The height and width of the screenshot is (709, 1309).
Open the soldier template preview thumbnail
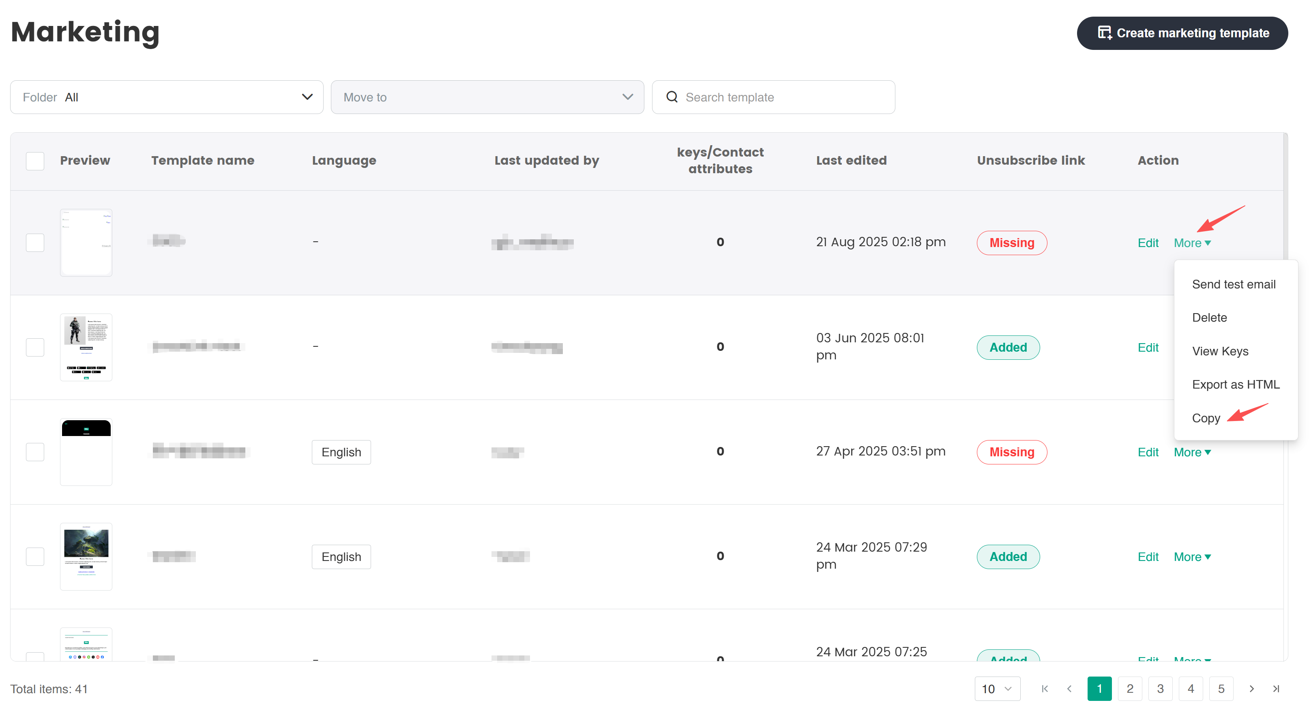(x=86, y=347)
